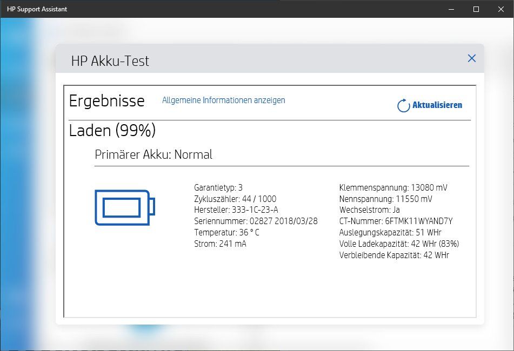This screenshot has height=351, width=514.
Task: Click Primärer Akku: Normal text
Action: [153, 154]
